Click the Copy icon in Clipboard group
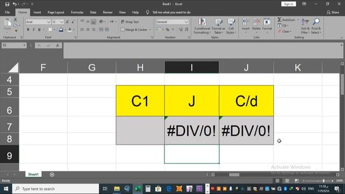The height and width of the screenshot is (194, 345). [x=15, y=25]
